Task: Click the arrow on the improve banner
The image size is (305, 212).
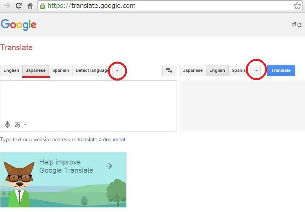Action: (x=109, y=166)
